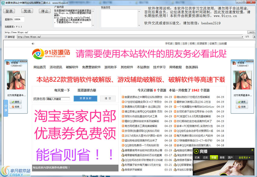Expand the URL address dropdown
Viewport: 257px width, 177px height.
tap(242, 37)
